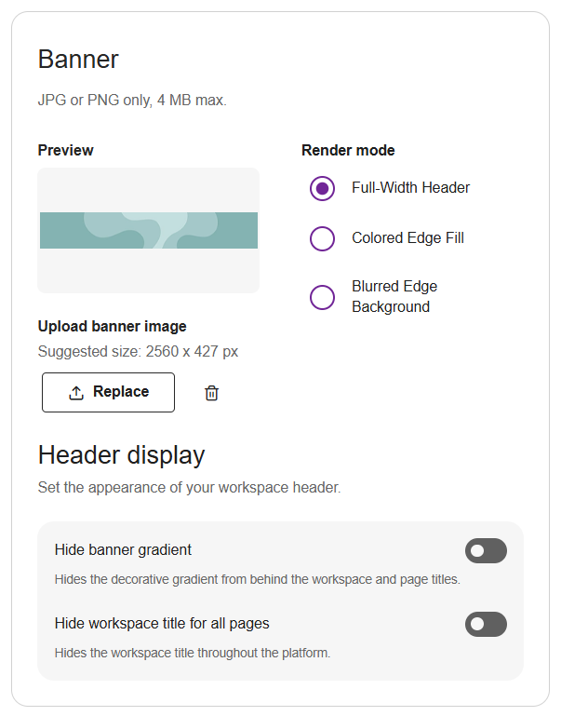Click the banner preview thumbnail
This screenshot has height=716, width=561.
[149, 230]
